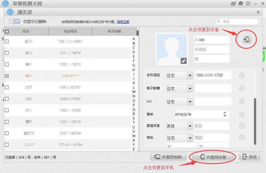Click the detail panel vertical scrollbar
This screenshot has width=266, height=173.
tap(255, 121)
